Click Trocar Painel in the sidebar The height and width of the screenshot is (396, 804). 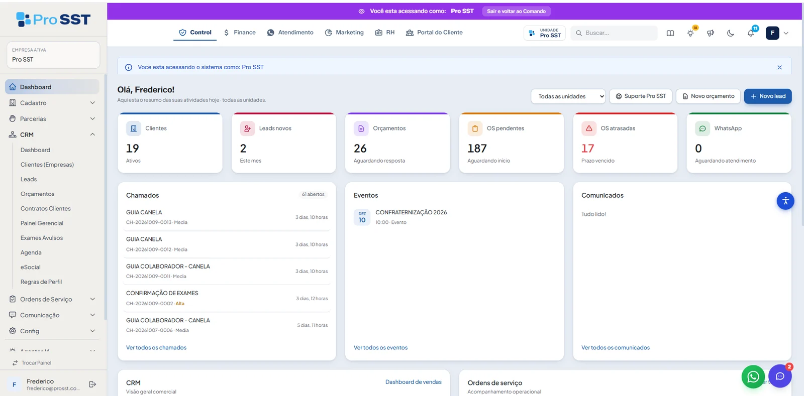(x=32, y=363)
